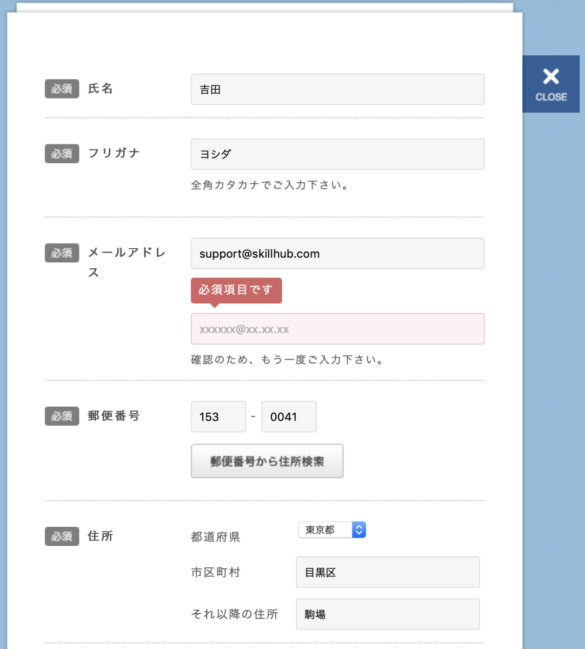Click the 必須 badge beside メールアドレス
The width and height of the screenshot is (585, 649).
click(x=62, y=253)
